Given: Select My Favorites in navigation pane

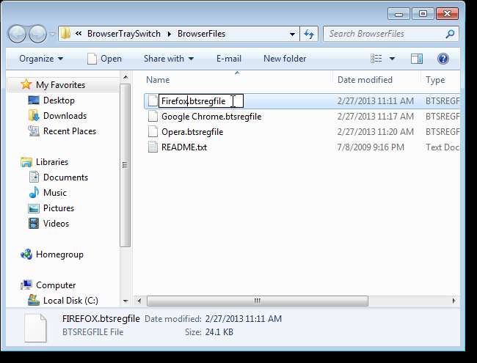Looking at the screenshot, I should click(x=60, y=85).
